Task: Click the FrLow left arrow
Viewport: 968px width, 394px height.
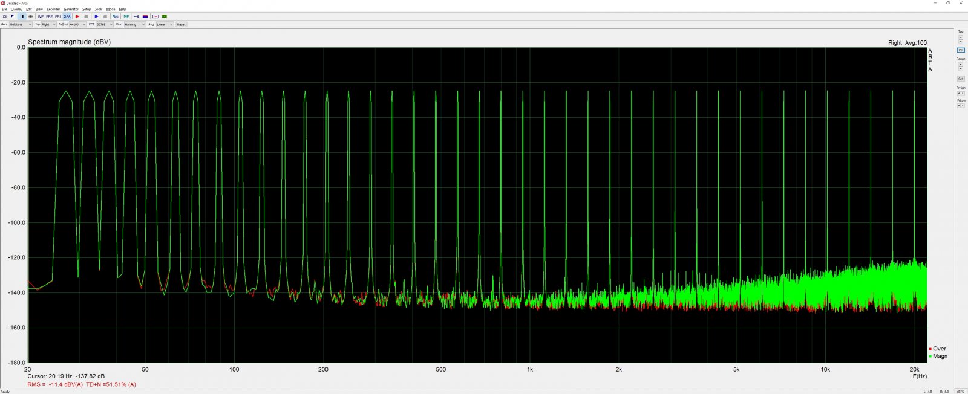Action: [959, 105]
